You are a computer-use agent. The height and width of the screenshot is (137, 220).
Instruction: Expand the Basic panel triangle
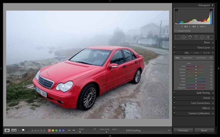[x=213, y=43]
